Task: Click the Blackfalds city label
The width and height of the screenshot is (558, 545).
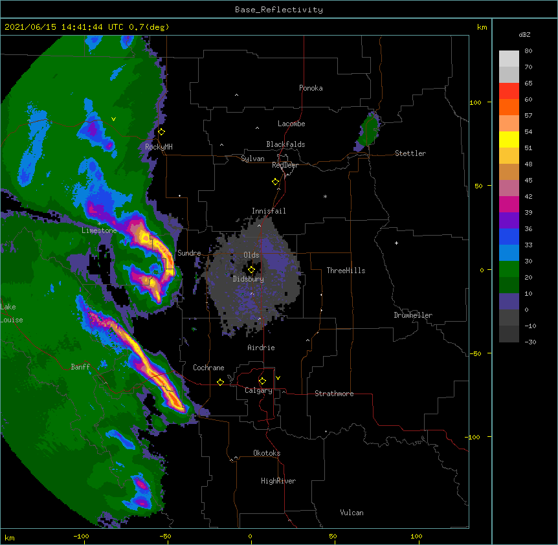Action: click(285, 144)
